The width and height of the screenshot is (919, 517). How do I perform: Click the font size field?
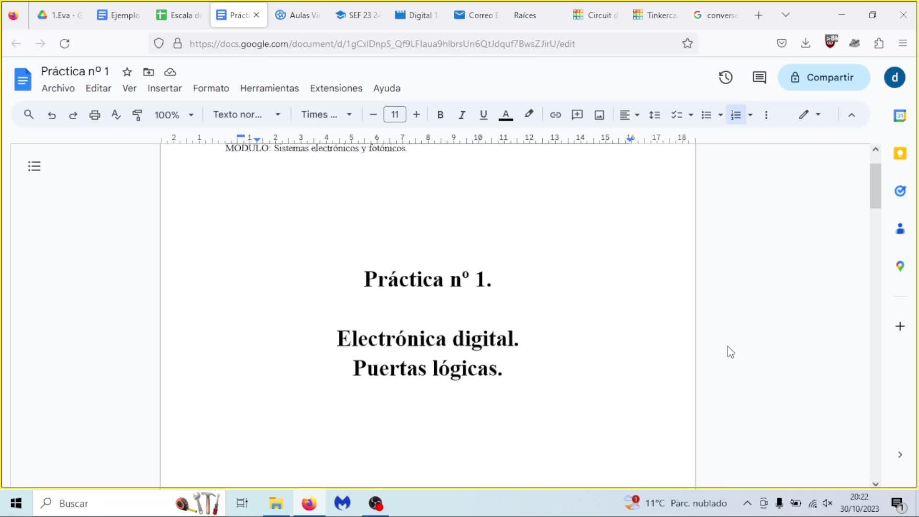point(395,115)
